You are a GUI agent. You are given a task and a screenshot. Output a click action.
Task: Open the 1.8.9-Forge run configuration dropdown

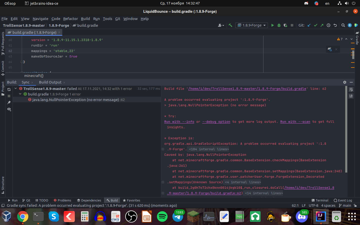(x=251, y=25)
